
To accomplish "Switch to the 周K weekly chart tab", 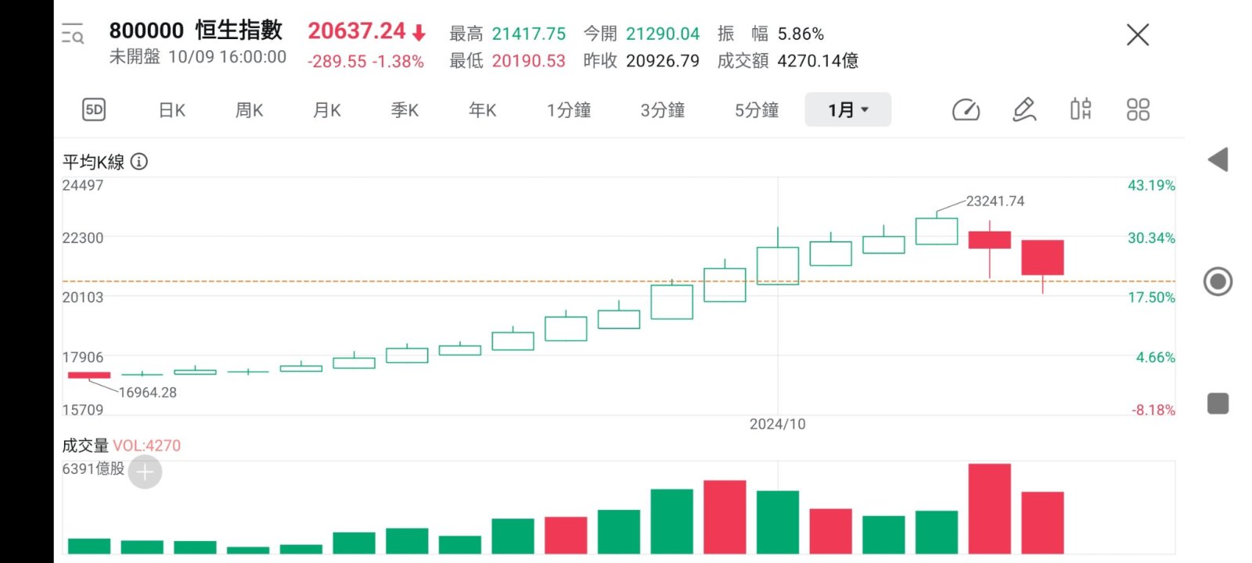I will [250, 110].
